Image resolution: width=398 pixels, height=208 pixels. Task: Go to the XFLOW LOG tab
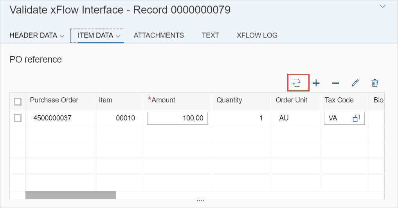[x=257, y=35]
